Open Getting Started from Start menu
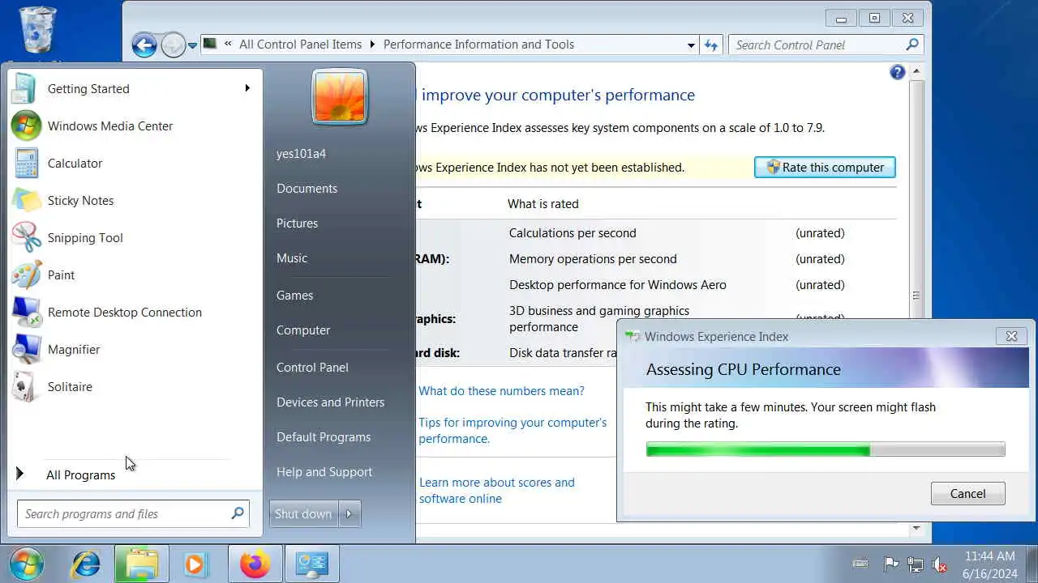The height and width of the screenshot is (583, 1038). [134, 88]
